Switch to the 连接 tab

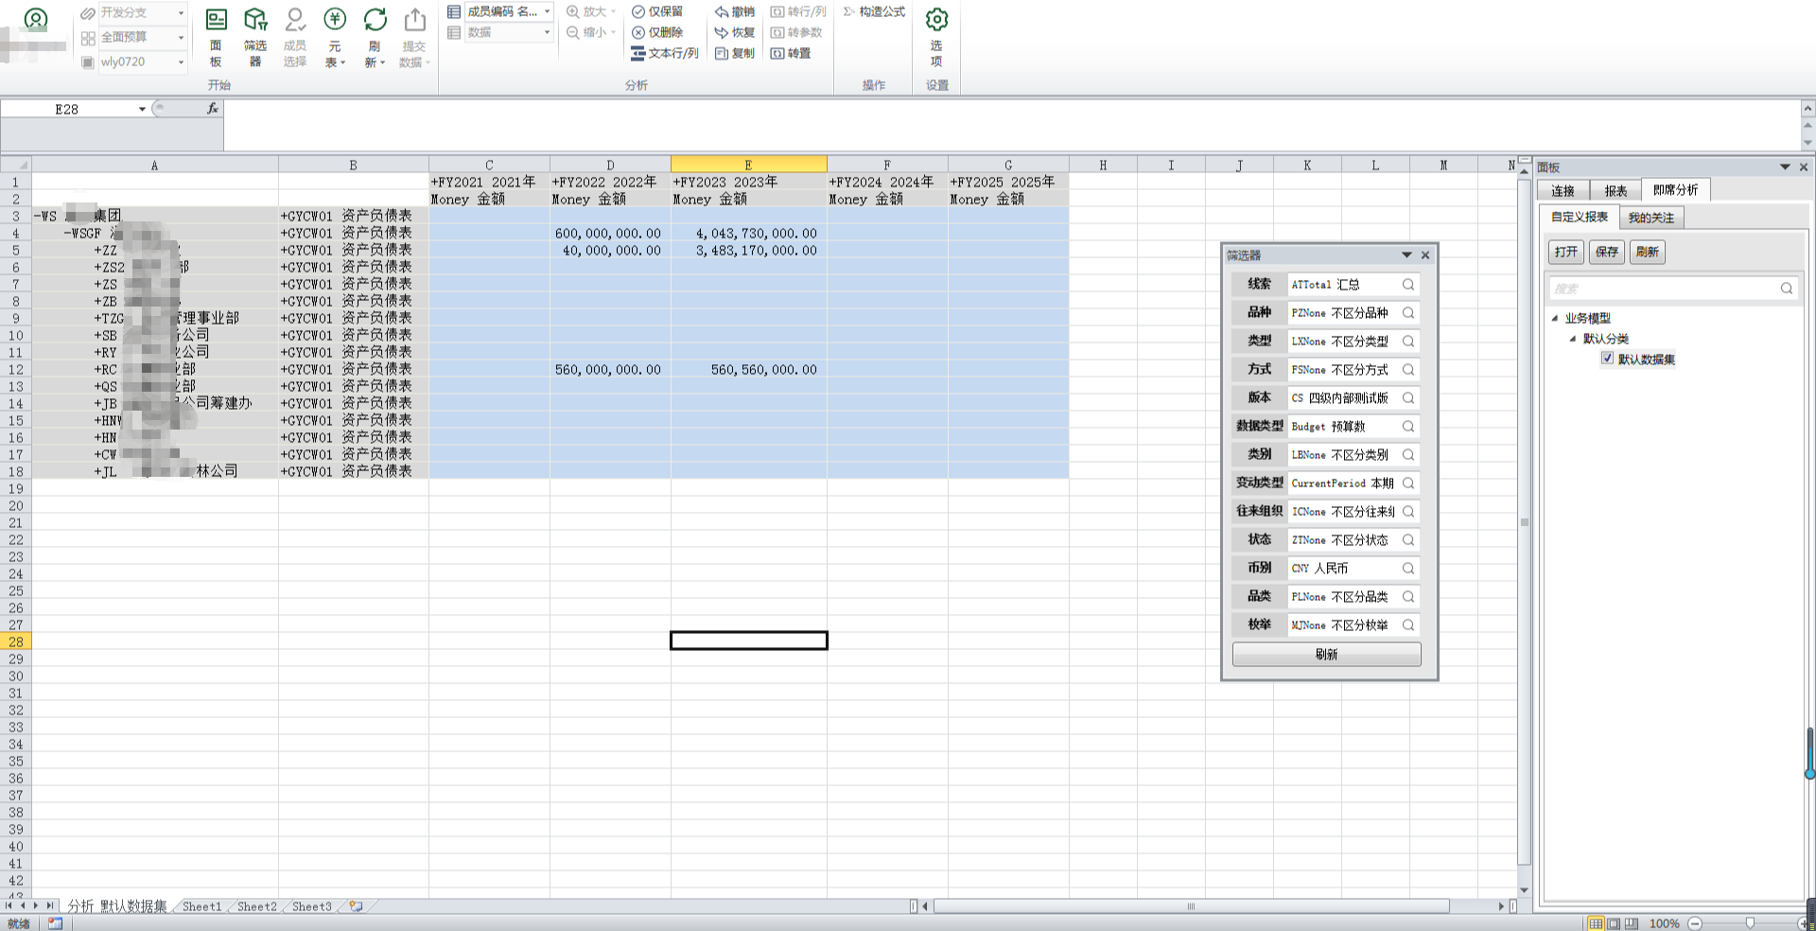tap(1563, 190)
